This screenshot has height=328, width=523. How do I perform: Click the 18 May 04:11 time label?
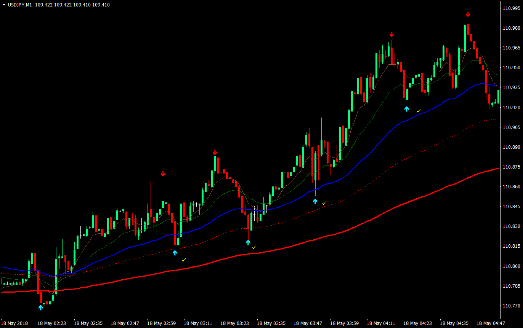click(381, 323)
